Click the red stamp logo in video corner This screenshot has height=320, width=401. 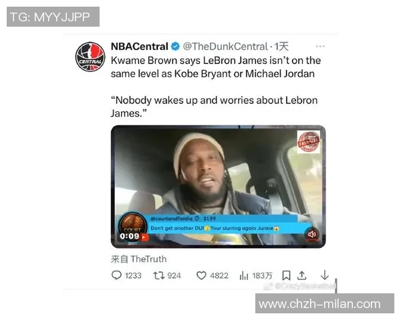[308, 142]
